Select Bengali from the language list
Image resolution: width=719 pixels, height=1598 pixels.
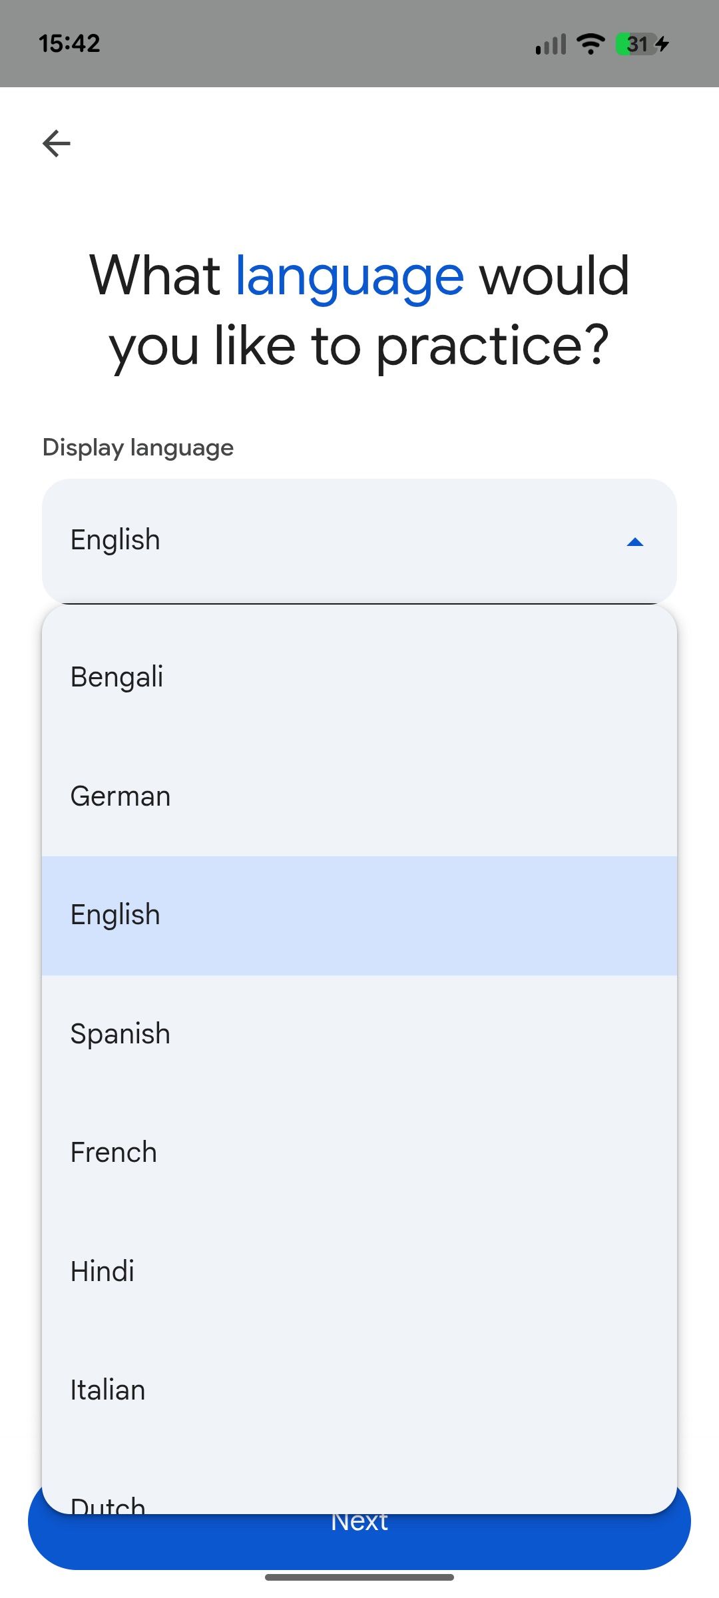pos(359,677)
